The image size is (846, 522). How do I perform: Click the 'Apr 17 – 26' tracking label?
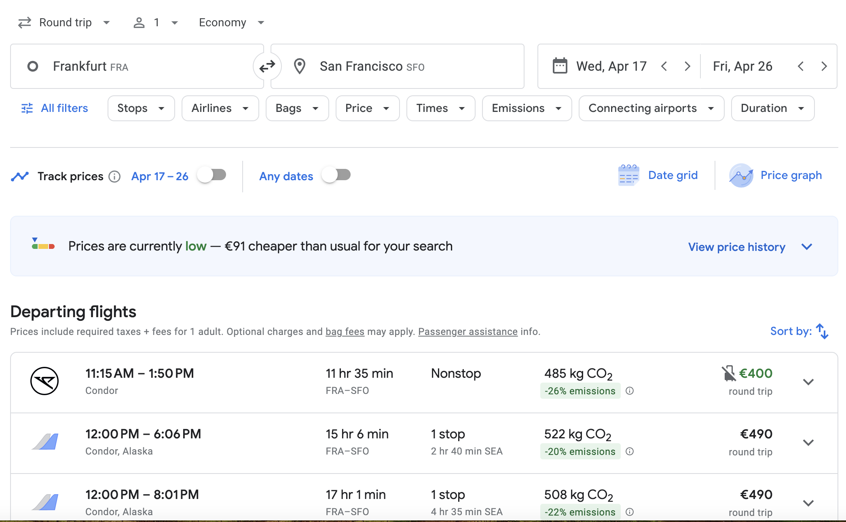(160, 177)
